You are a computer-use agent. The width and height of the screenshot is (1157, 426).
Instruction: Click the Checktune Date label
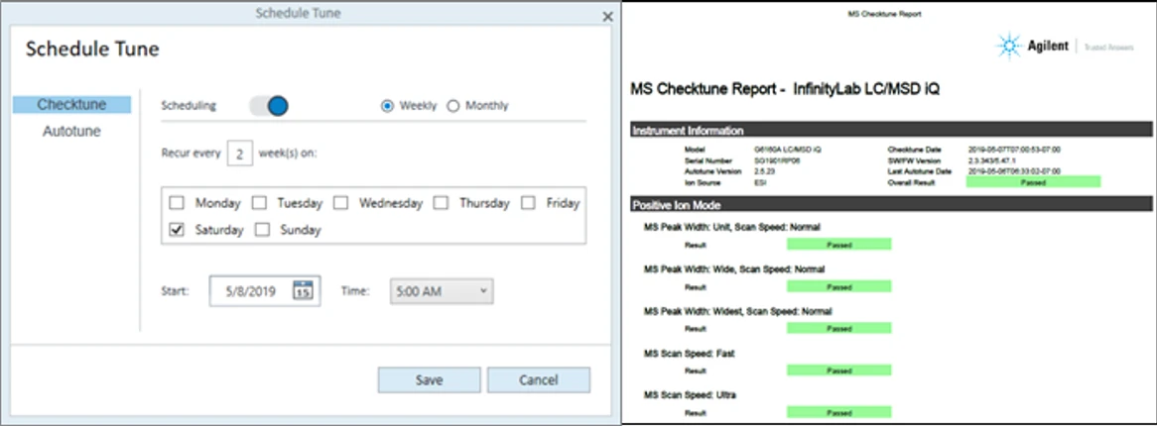click(912, 149)
